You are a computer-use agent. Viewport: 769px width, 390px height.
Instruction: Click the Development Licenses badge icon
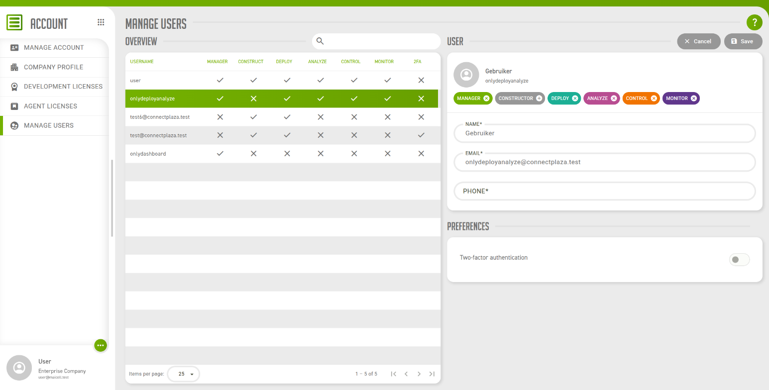click(x=14, y=87)
